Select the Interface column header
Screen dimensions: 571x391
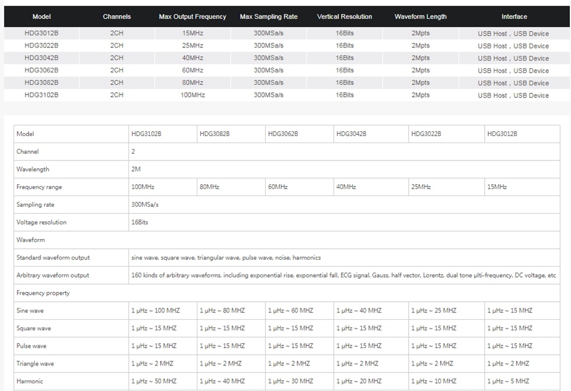pyautogui.click(x=513, y=17)
